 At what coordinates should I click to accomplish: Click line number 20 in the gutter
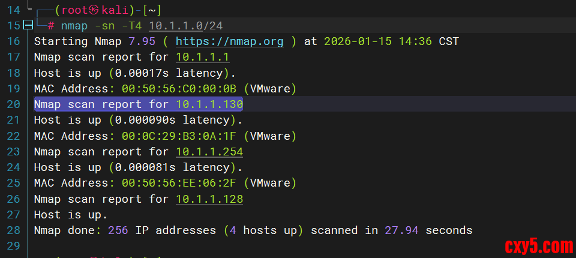click(x=14, y=104)
